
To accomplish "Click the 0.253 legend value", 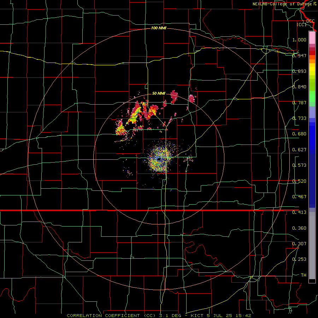I will click(x=299, y=259).
